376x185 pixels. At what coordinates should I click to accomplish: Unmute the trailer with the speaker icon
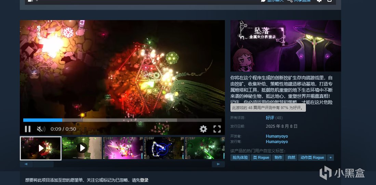coord(41,129)
